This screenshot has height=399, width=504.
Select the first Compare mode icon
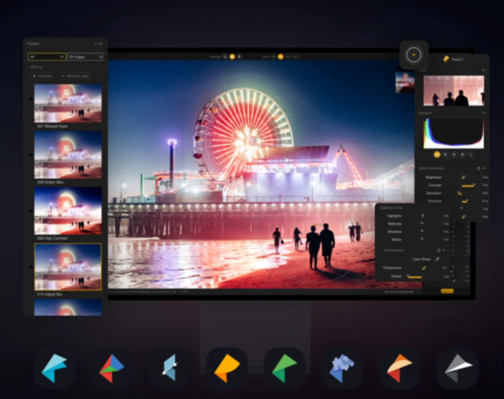pyautogui.click(x=225, y=57)
